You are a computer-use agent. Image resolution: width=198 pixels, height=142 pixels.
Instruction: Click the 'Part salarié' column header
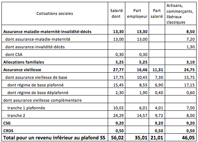(x=157, y=13)
